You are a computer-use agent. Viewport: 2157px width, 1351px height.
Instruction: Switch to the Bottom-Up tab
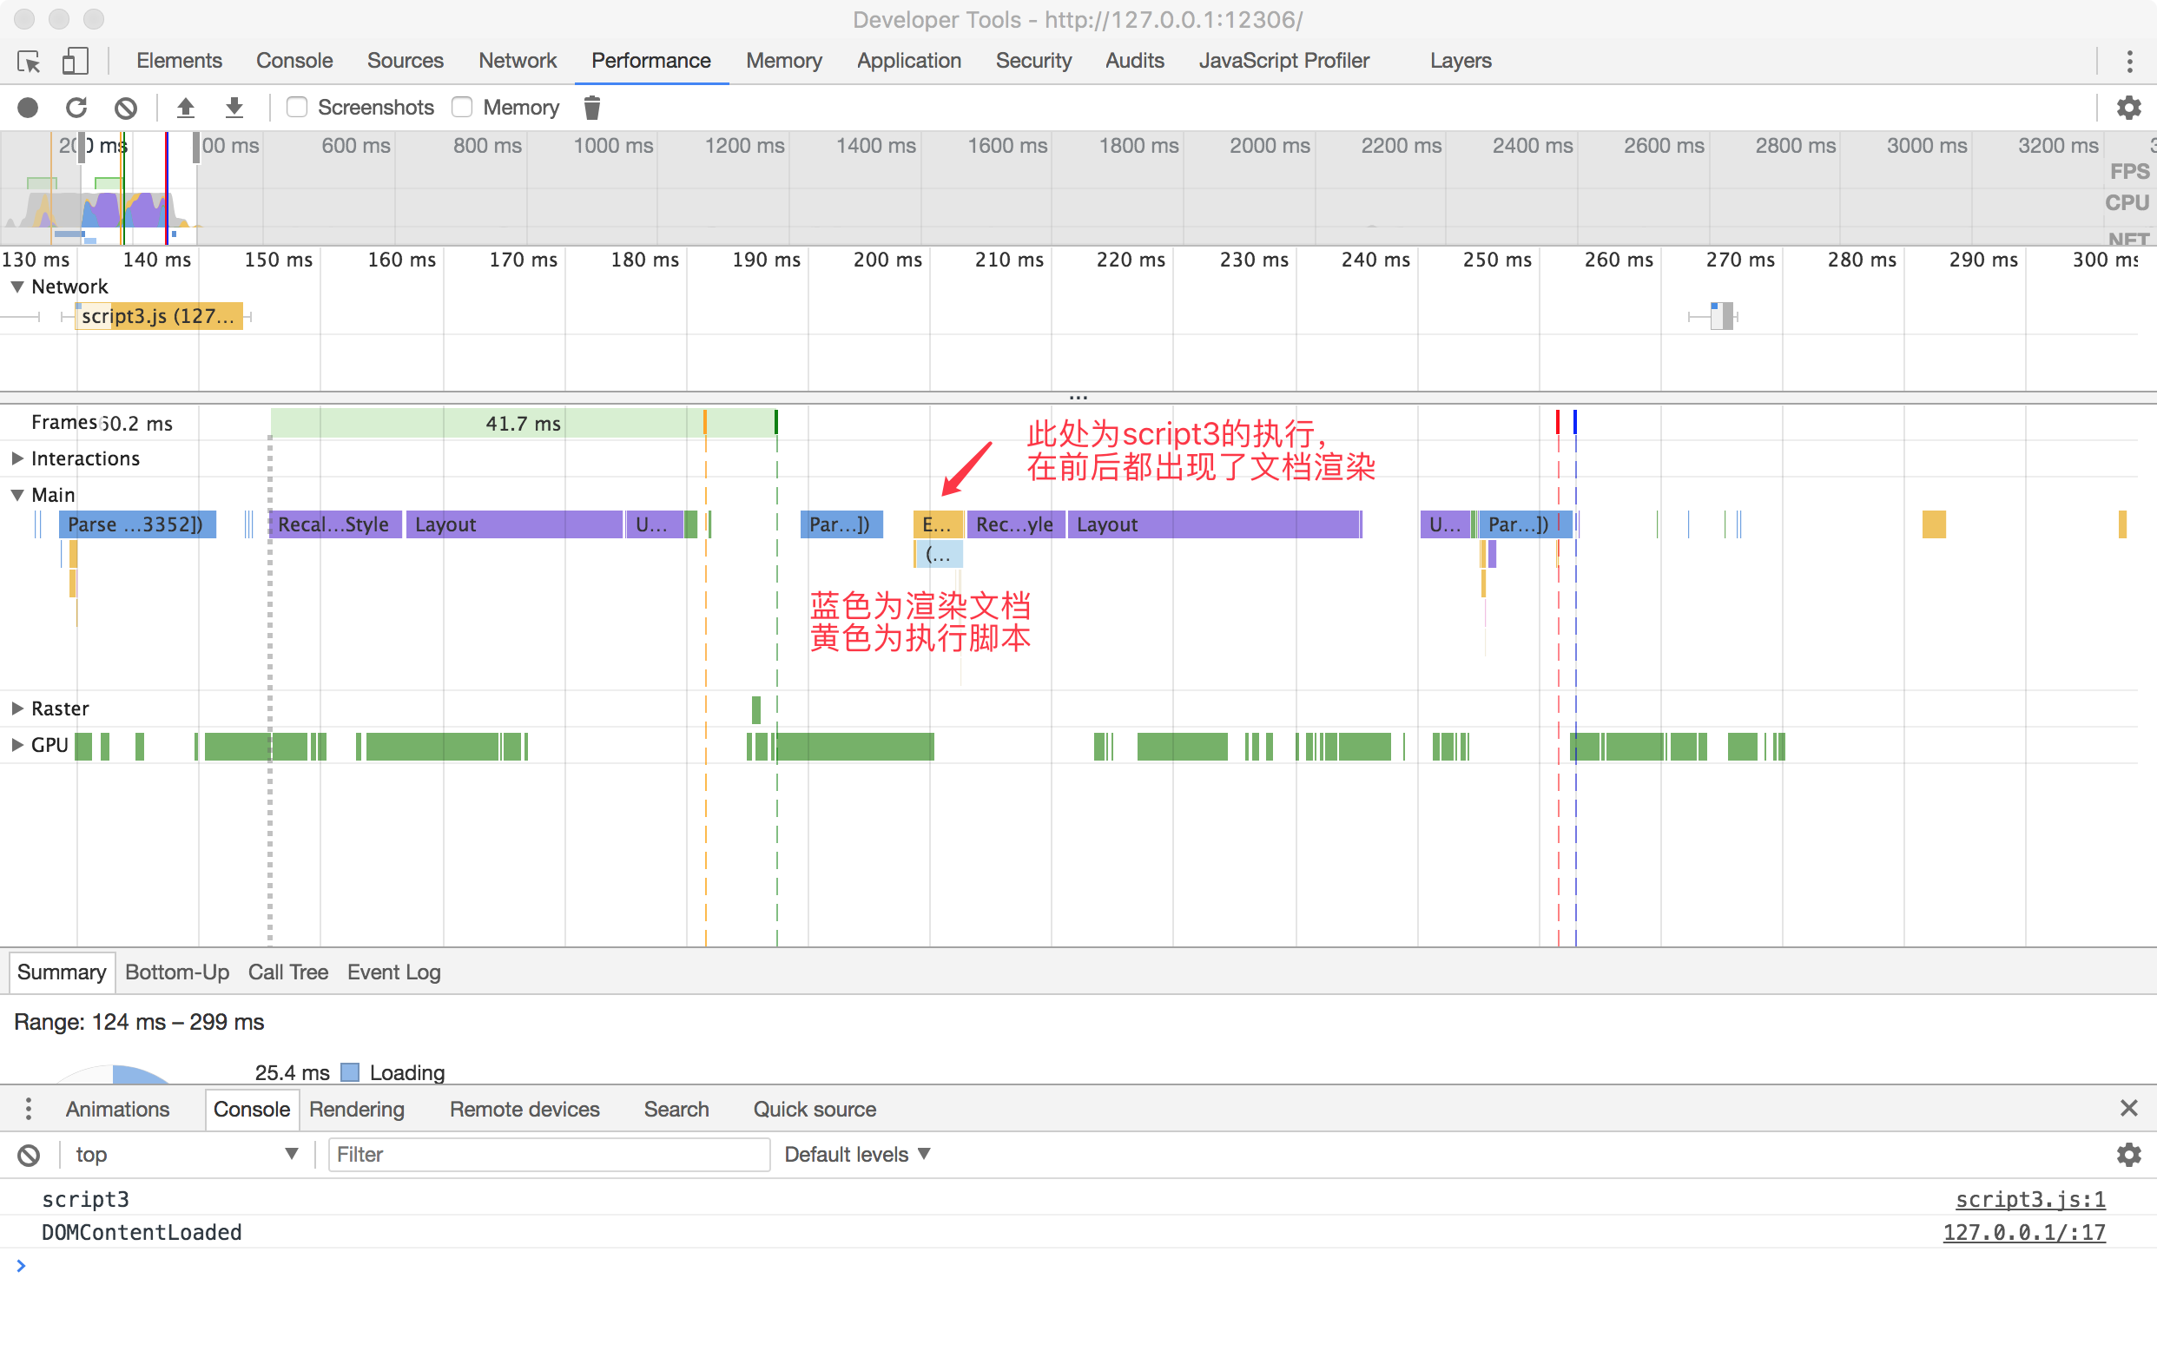[x=177, y=972]
